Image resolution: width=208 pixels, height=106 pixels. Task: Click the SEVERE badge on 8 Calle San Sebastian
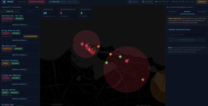coord(6,78)
